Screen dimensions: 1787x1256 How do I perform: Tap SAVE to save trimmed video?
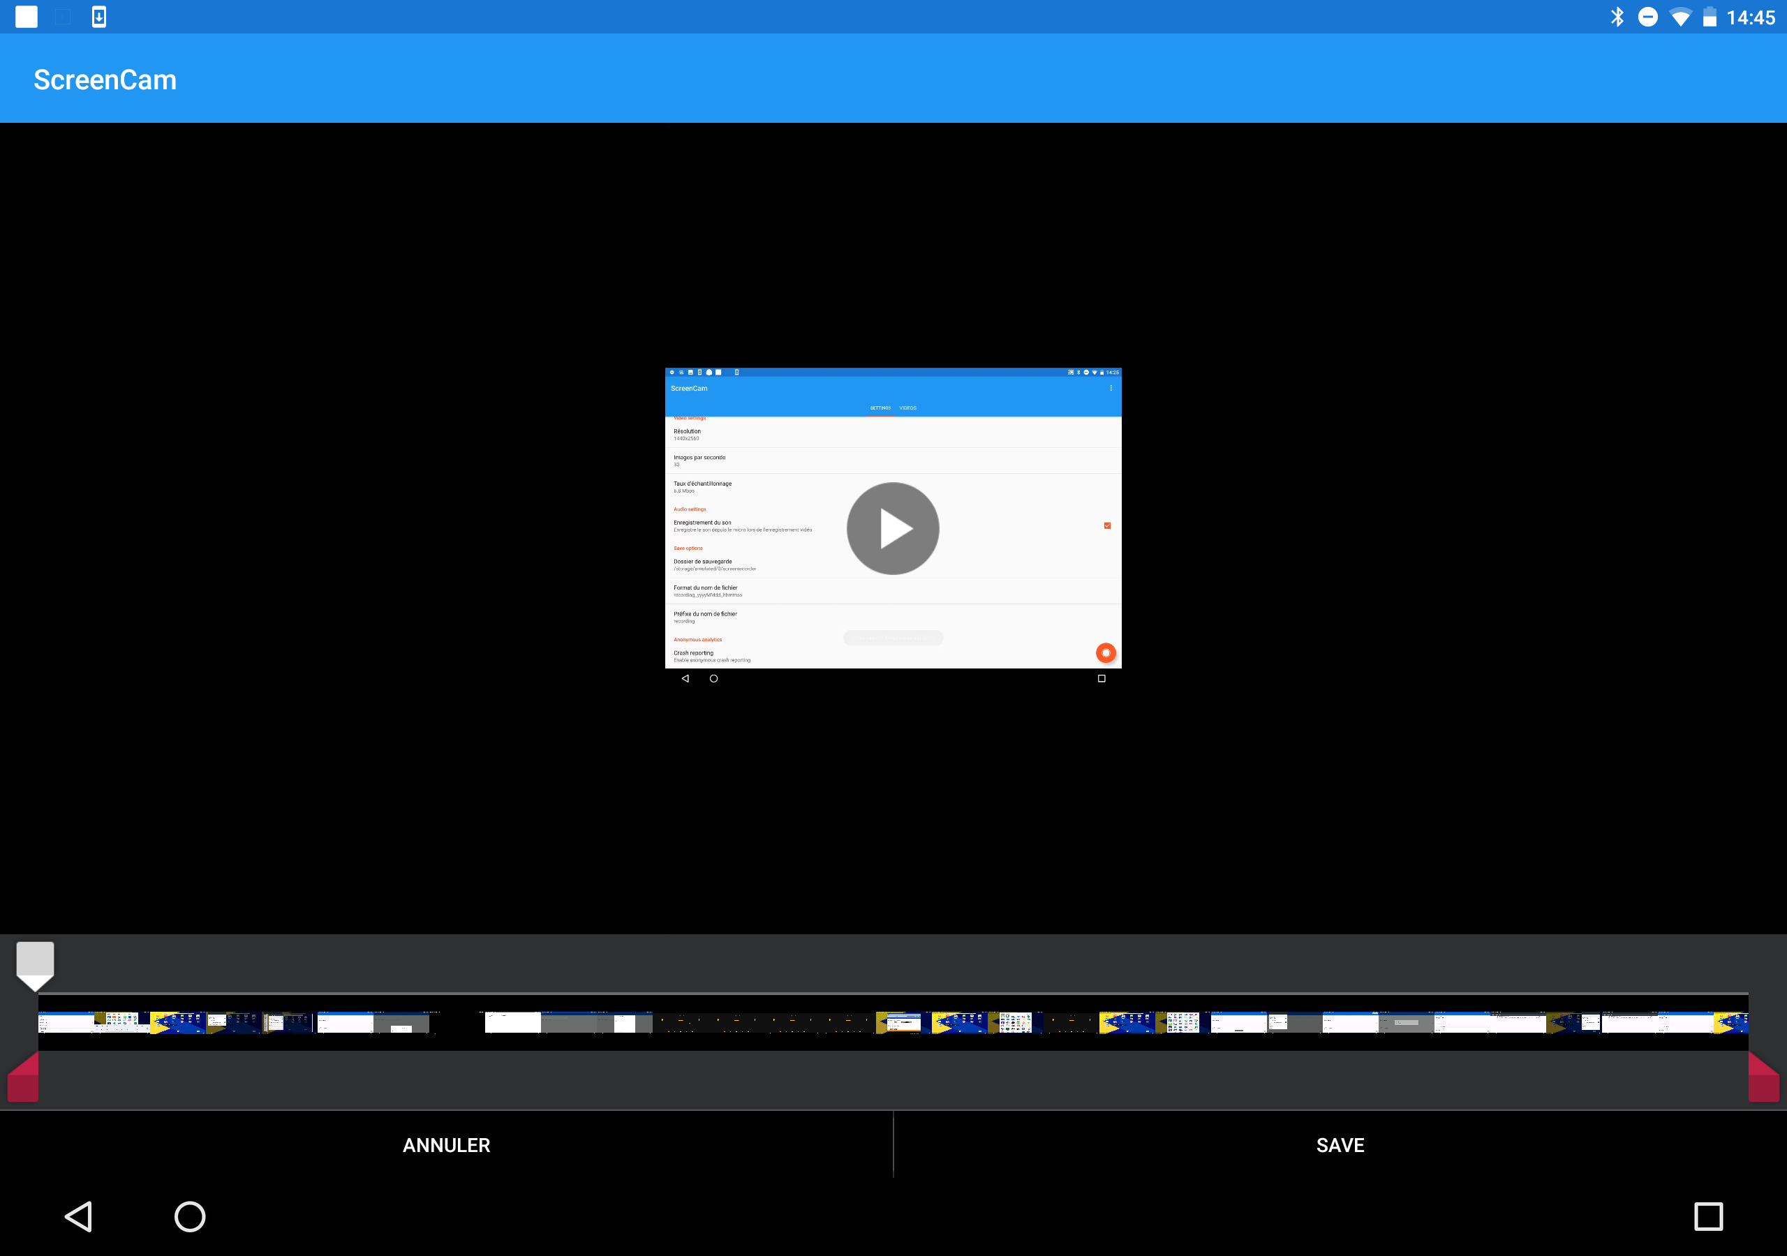point(1340,1145)
